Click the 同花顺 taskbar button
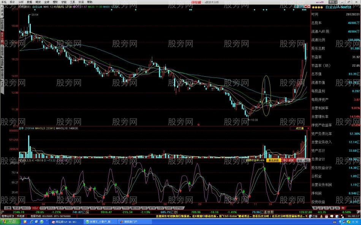 click(x=66, y=222)
